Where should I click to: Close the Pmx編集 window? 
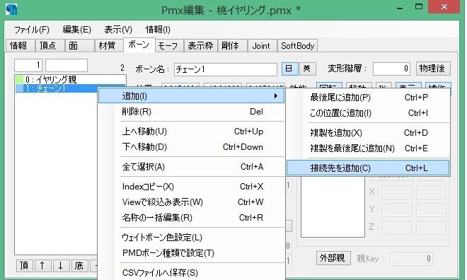pyautogui.click(x=444, y=6)
